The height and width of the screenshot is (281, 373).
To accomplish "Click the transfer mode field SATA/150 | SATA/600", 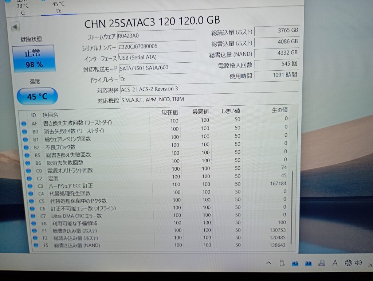I will (x=158, y=68).
